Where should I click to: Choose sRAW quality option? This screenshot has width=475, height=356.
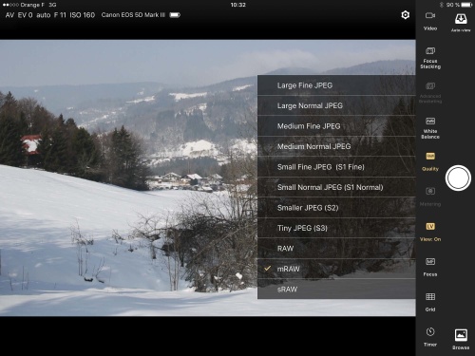tap(336, 289)
